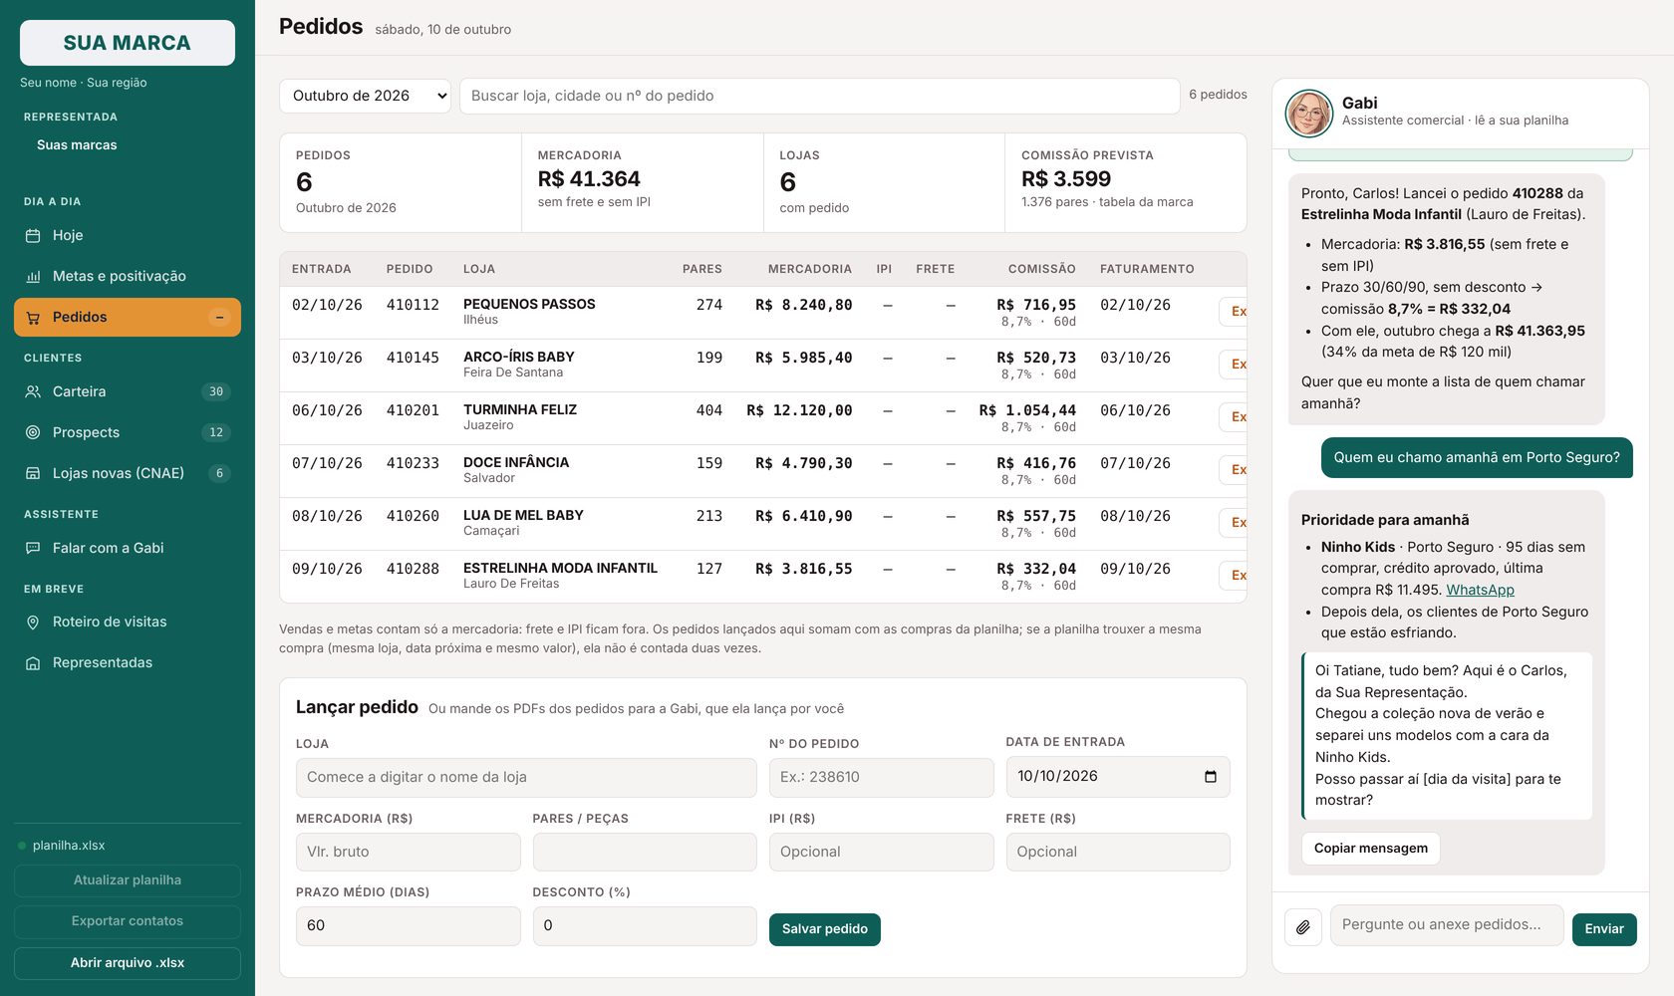Click Enviar in the Gabi chat
The image size is (1674, 996).
tap(1604, 929)
